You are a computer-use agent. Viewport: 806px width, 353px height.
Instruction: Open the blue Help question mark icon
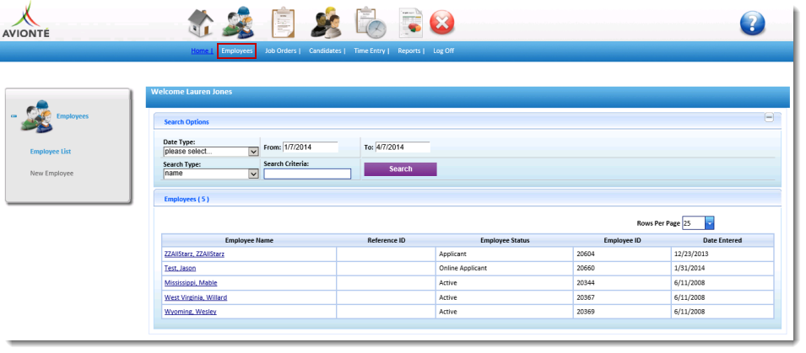pyautogui.click(x=752, y=24)
